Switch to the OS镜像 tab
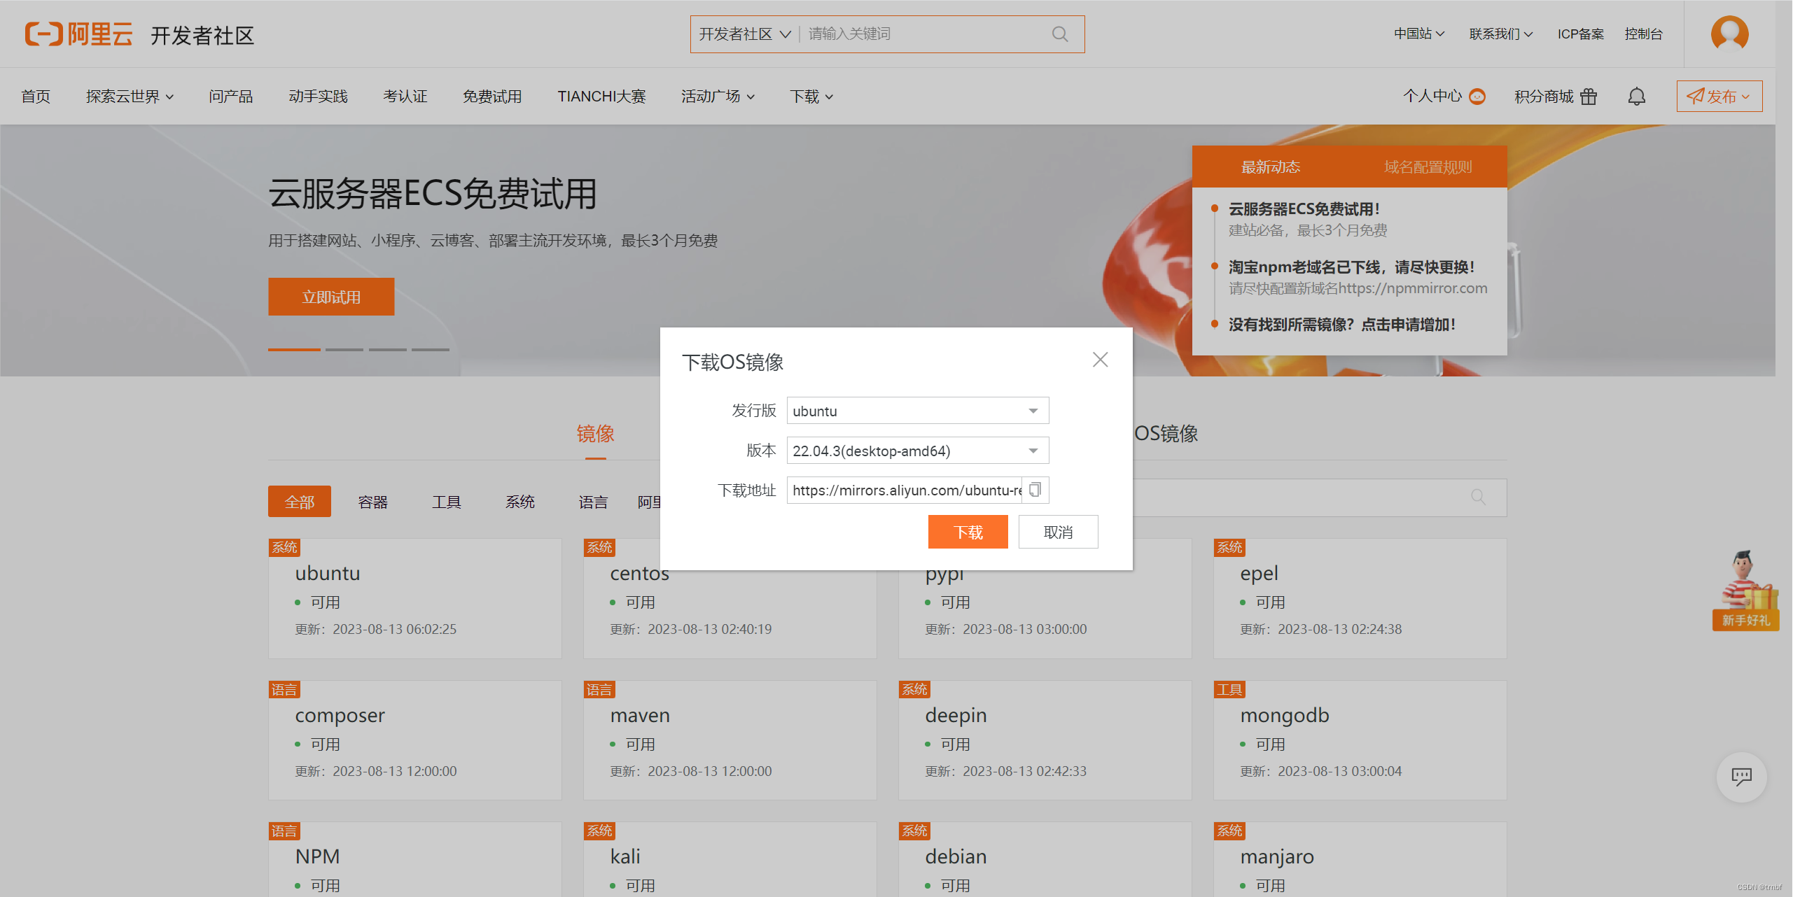This screenshot has width=1793, height=897. point(1167,434)
